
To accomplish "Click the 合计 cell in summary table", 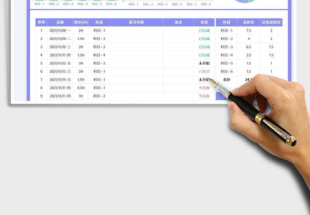I will [x=227, y=80].
